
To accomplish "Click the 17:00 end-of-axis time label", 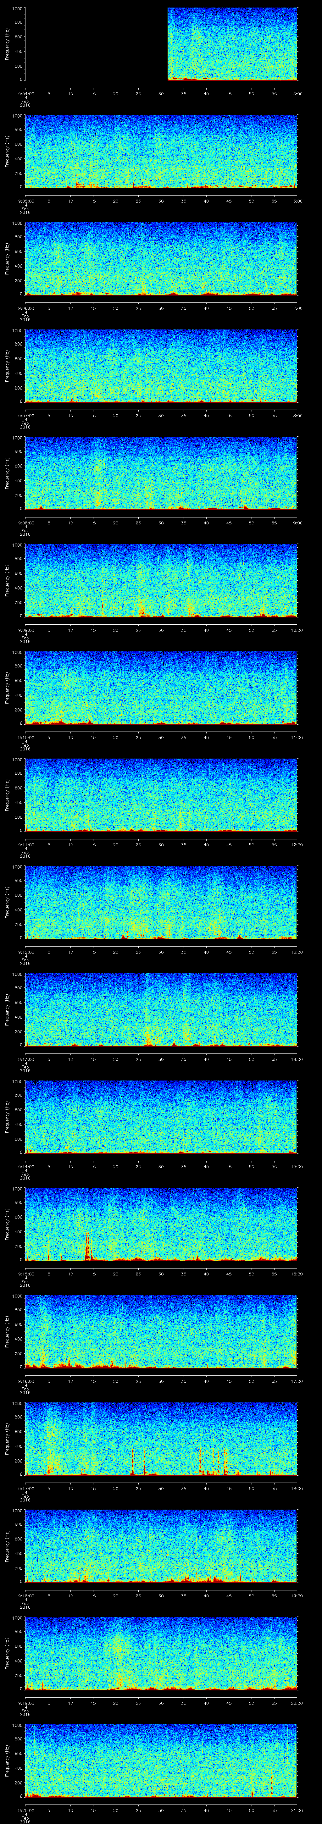I will pos(297,1381).
